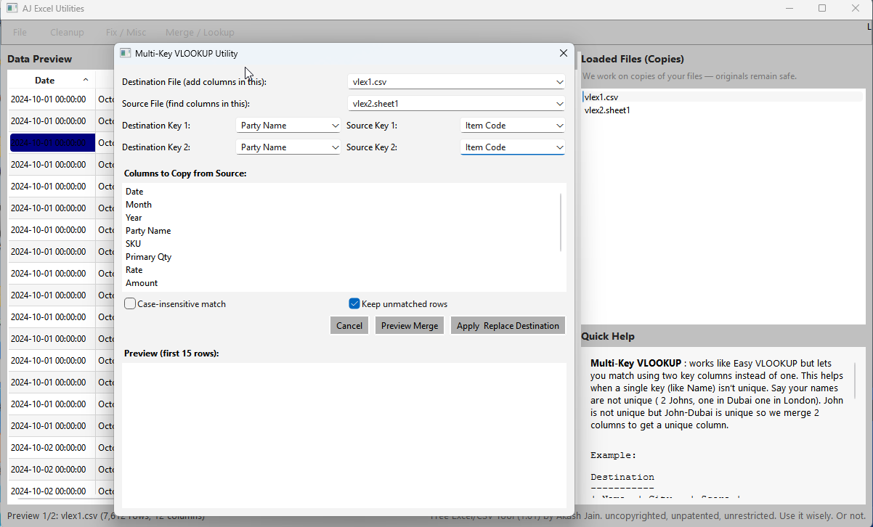873x527 pixels.
Task: Open the Fix / Misc menu
Action: pos(126,32)
